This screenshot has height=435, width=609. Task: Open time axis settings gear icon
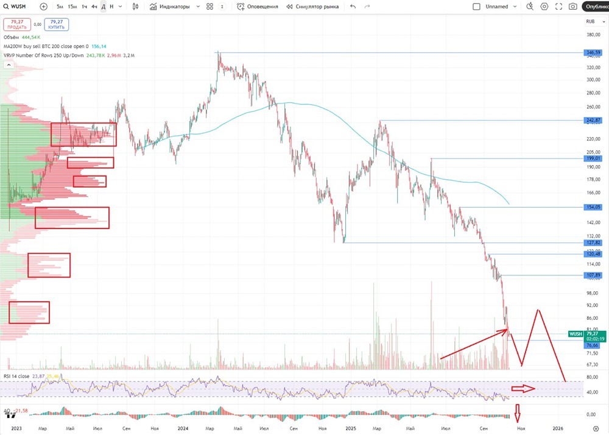[x=596, y=428]
